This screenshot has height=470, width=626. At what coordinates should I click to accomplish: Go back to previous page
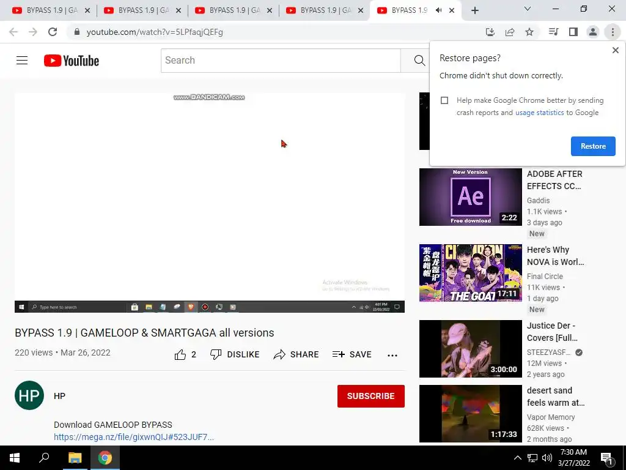(13, 32)
